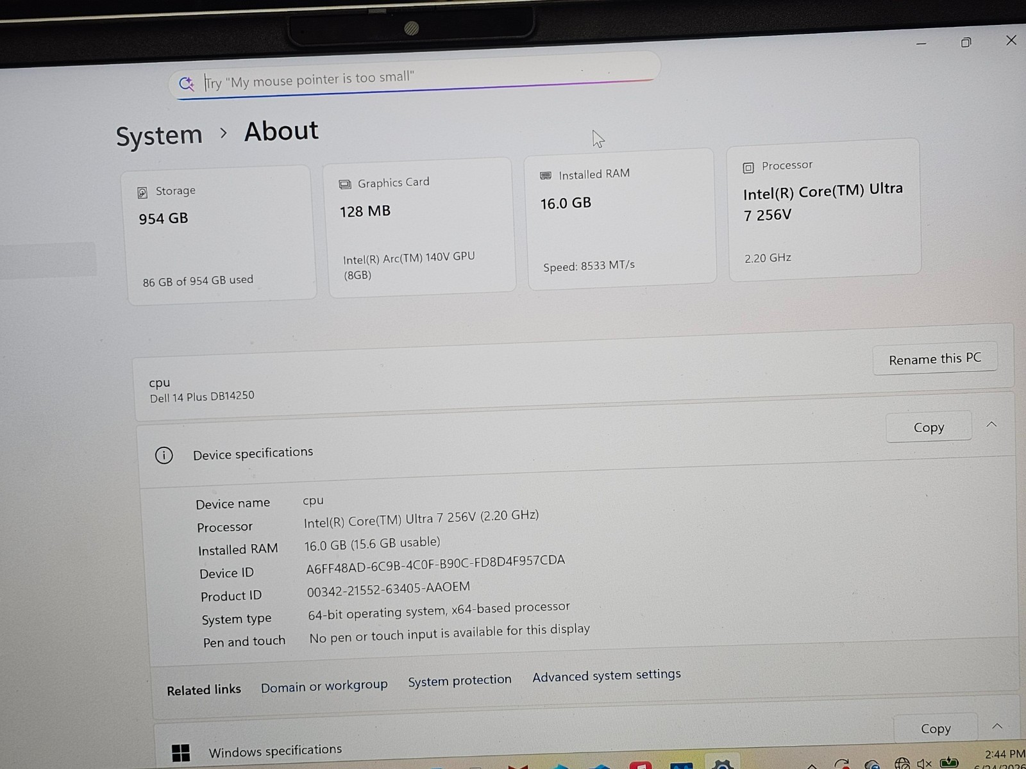
Task: Click the Installed RAM memory icon
Action: (x=546, y=176)
